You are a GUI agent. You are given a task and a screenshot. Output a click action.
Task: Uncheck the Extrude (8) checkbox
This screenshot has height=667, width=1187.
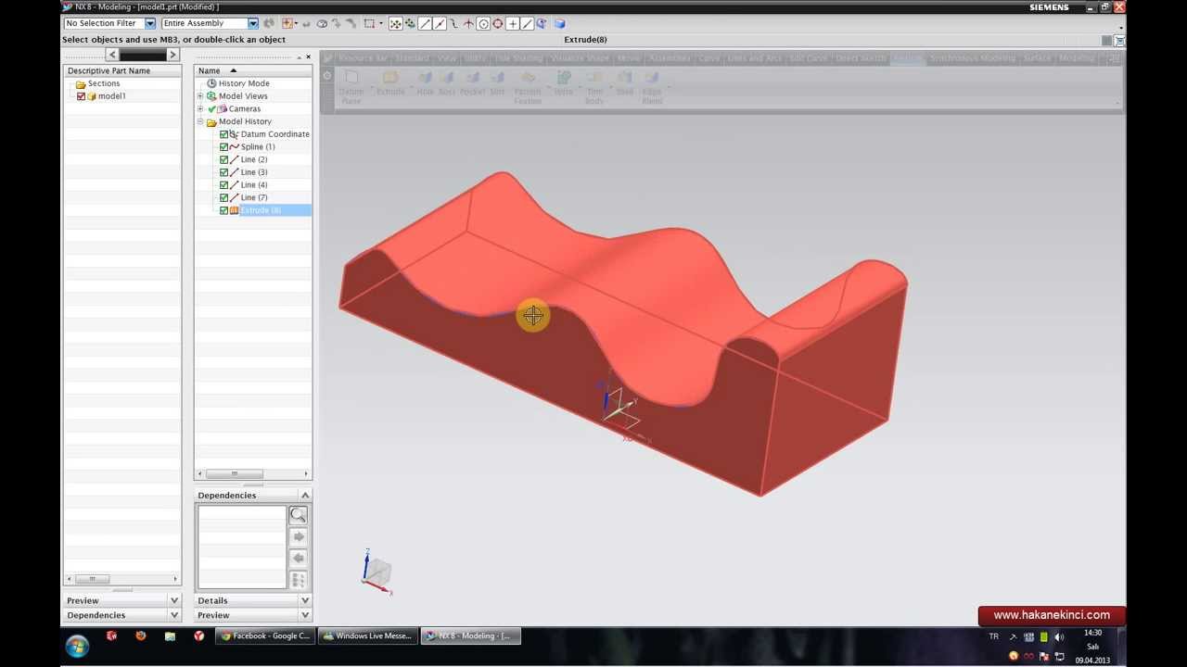[x=223, y=210]
